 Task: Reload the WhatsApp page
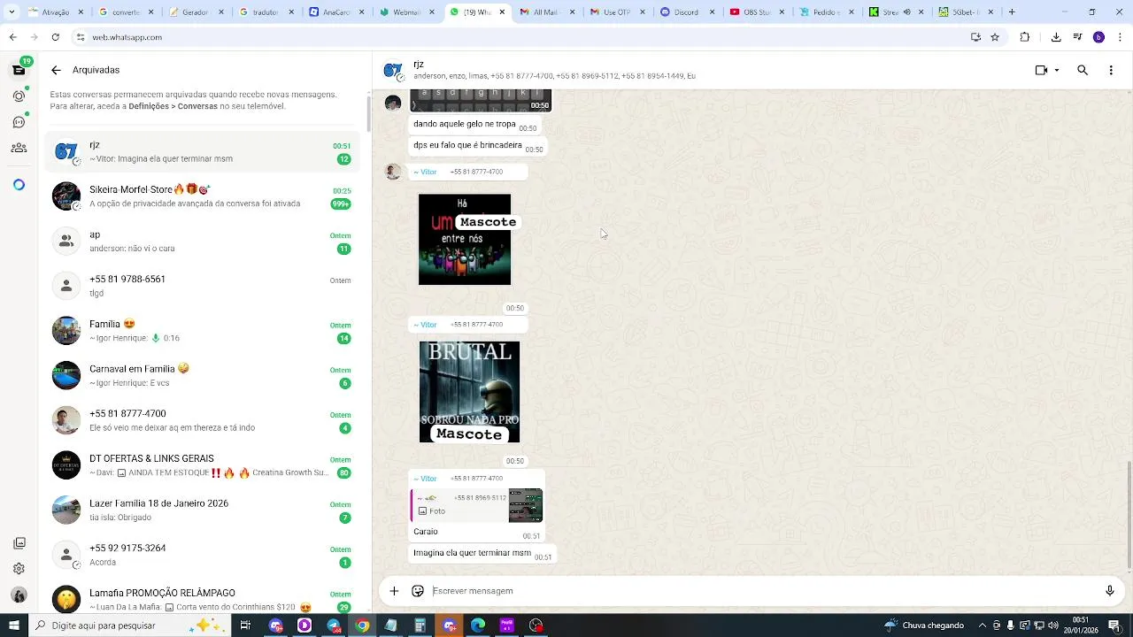[55, 37]
